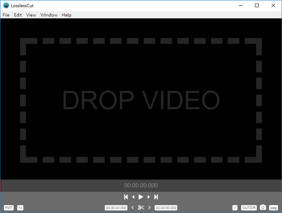Image resolution: width=282 pixels, height=213 pixels.
Task: Expand the View menu
Action: (x=31, y=15)
